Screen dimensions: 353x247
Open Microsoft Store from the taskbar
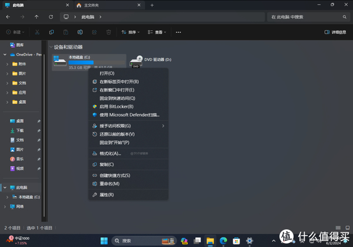[236, 241]
